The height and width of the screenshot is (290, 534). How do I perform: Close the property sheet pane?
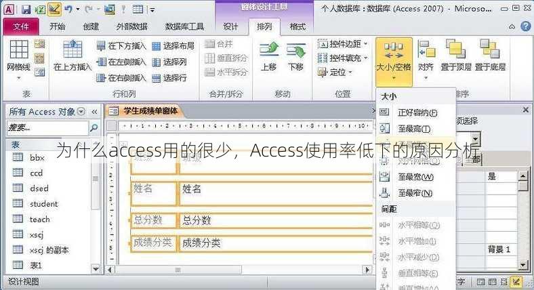point(526,110)
